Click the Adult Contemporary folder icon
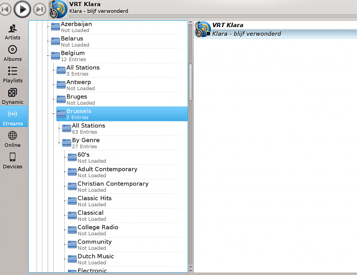Viewport: 357px width, 275px height. click(72, 172)
